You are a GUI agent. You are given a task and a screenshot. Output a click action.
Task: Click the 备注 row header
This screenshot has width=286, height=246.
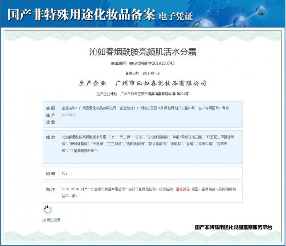(x=51, y=190)
